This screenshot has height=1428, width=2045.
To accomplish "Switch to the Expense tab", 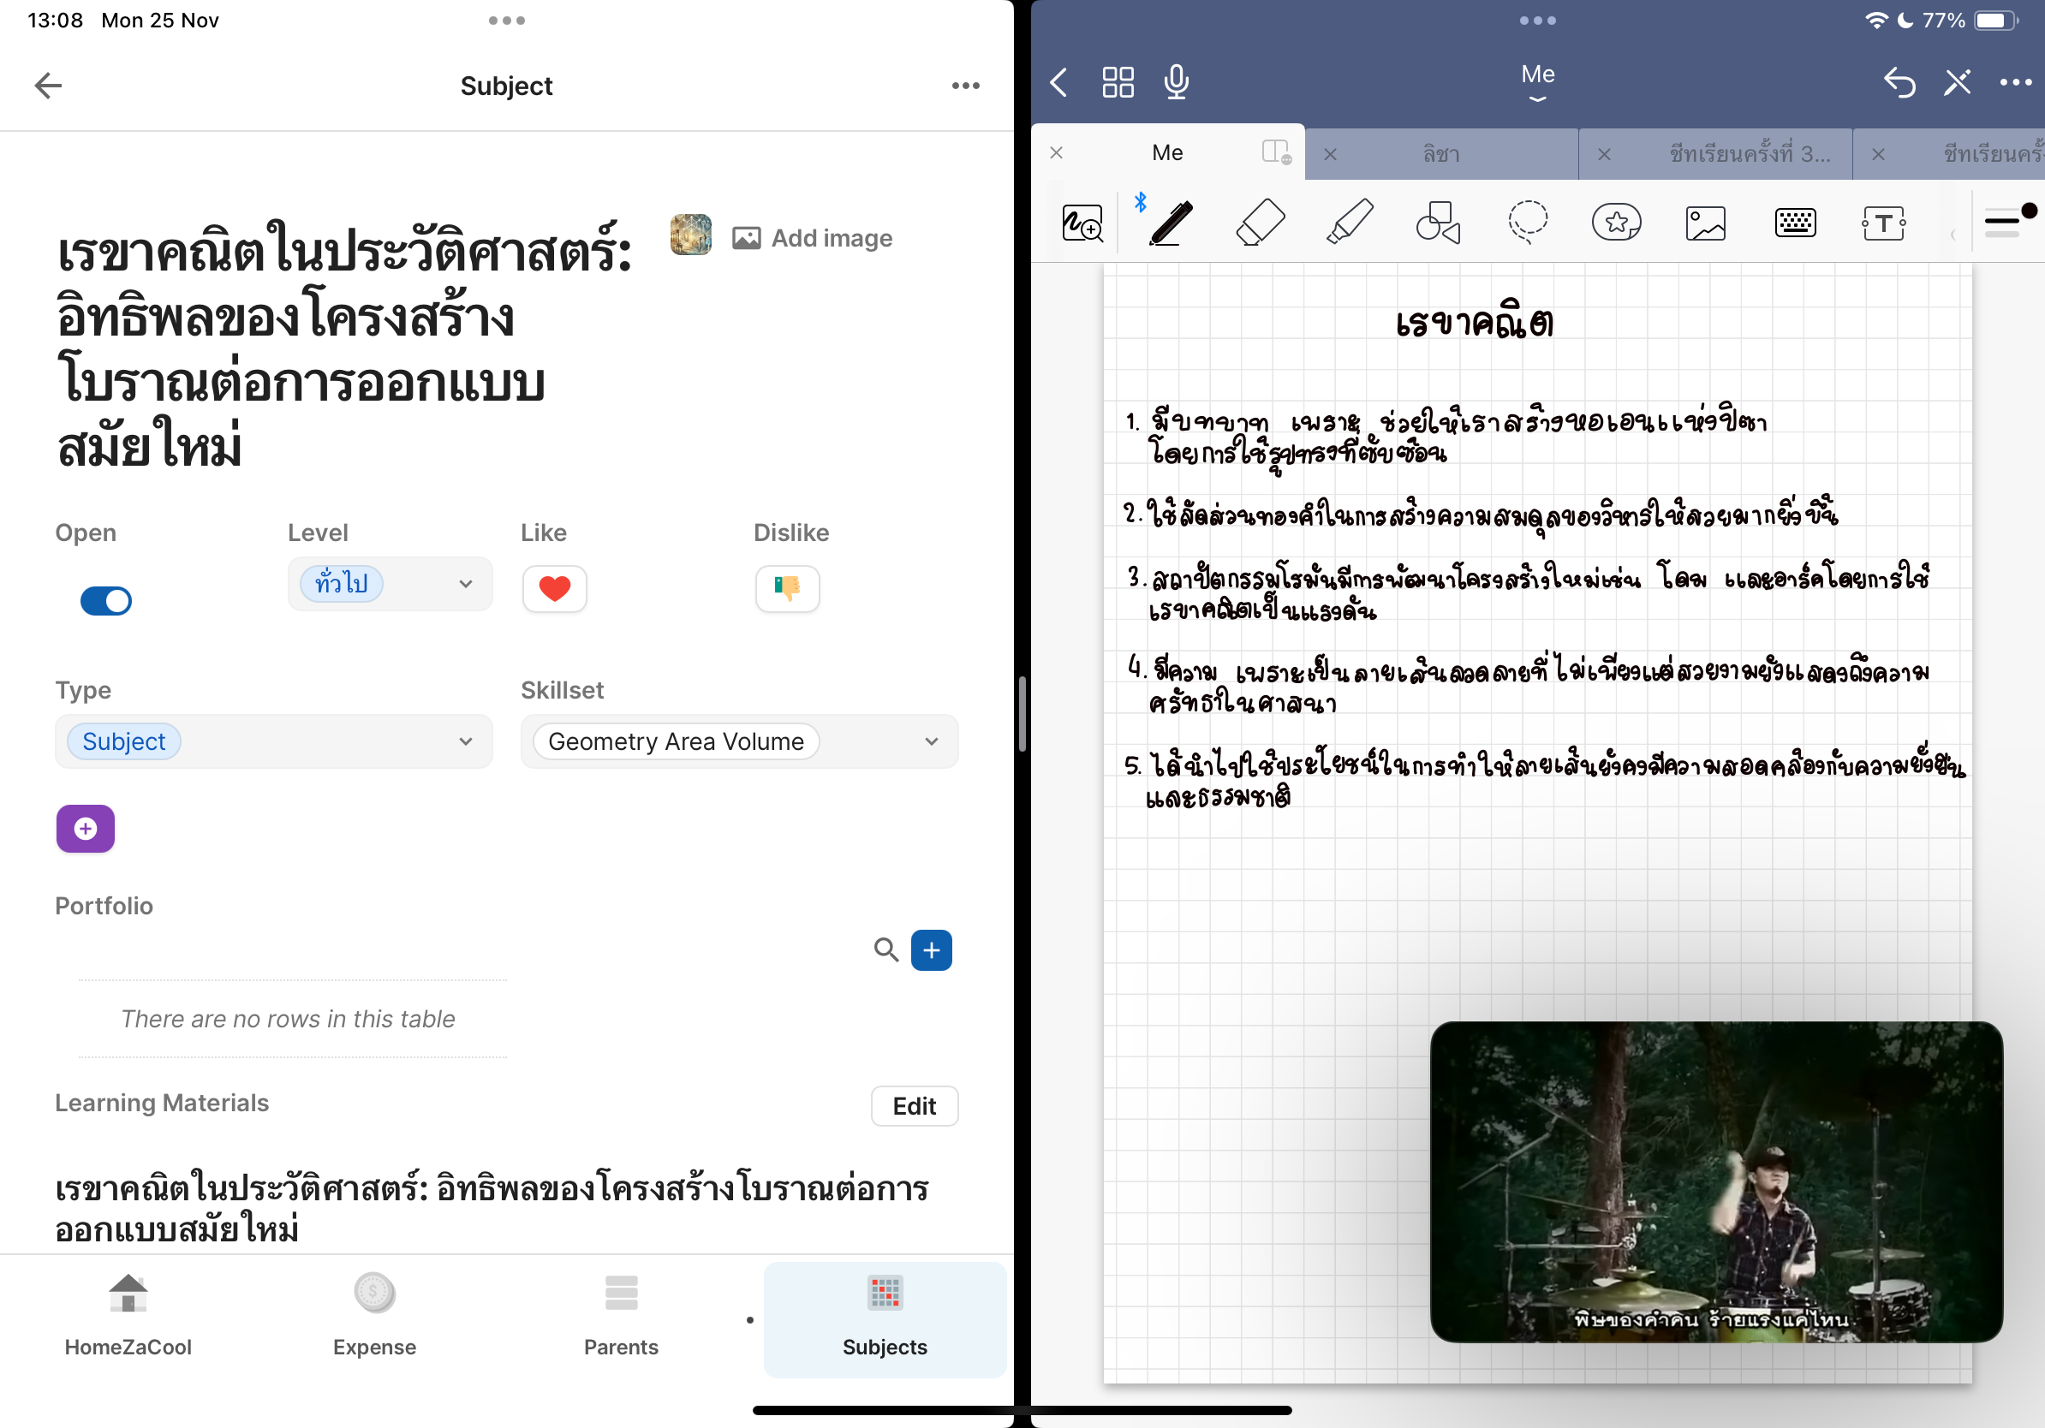I will point(374,1317).
